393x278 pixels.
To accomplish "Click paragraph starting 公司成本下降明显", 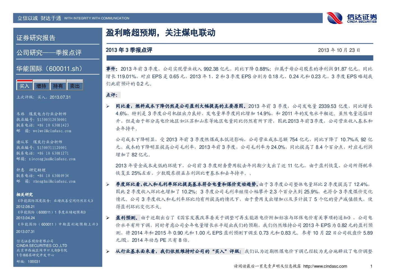I will (244, 147).
